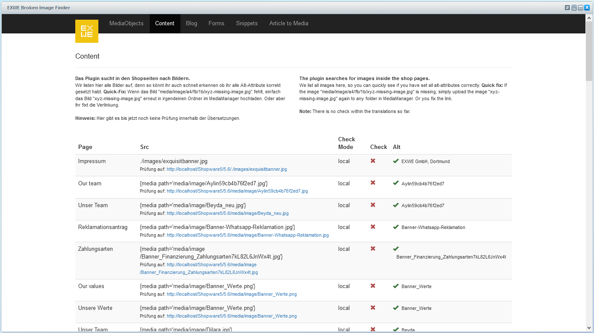Screen dimensions: 594x333
Task: Click green checkmark in Our values row
Action: point(396,286)
